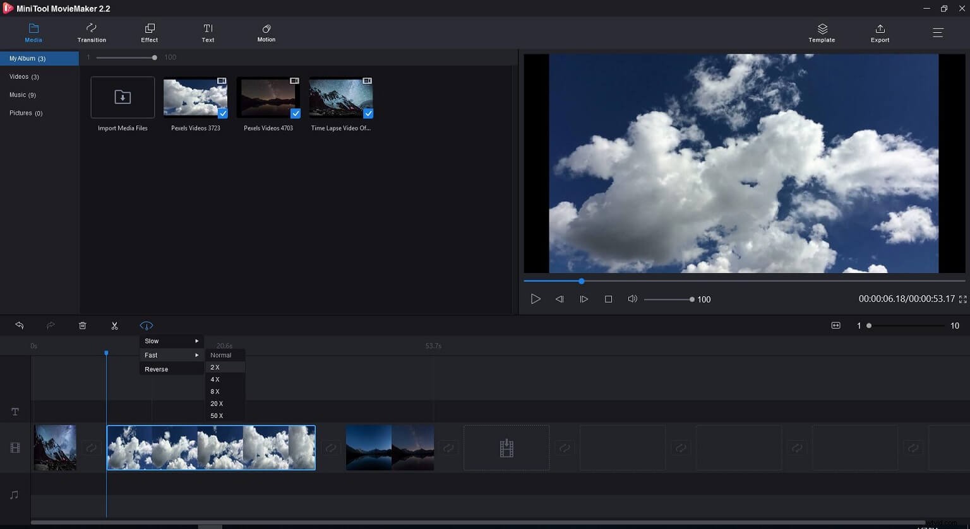
Task: Click the Undo icon
Action: [19, 325]
